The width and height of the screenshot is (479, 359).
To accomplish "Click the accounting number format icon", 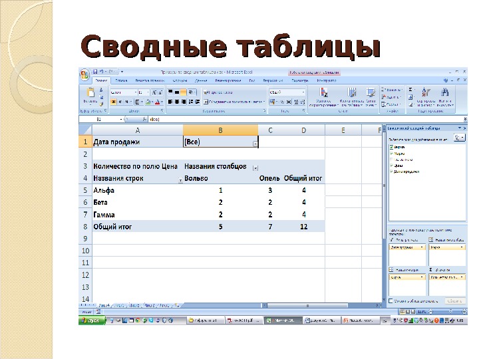I will (x=272, y=102).
